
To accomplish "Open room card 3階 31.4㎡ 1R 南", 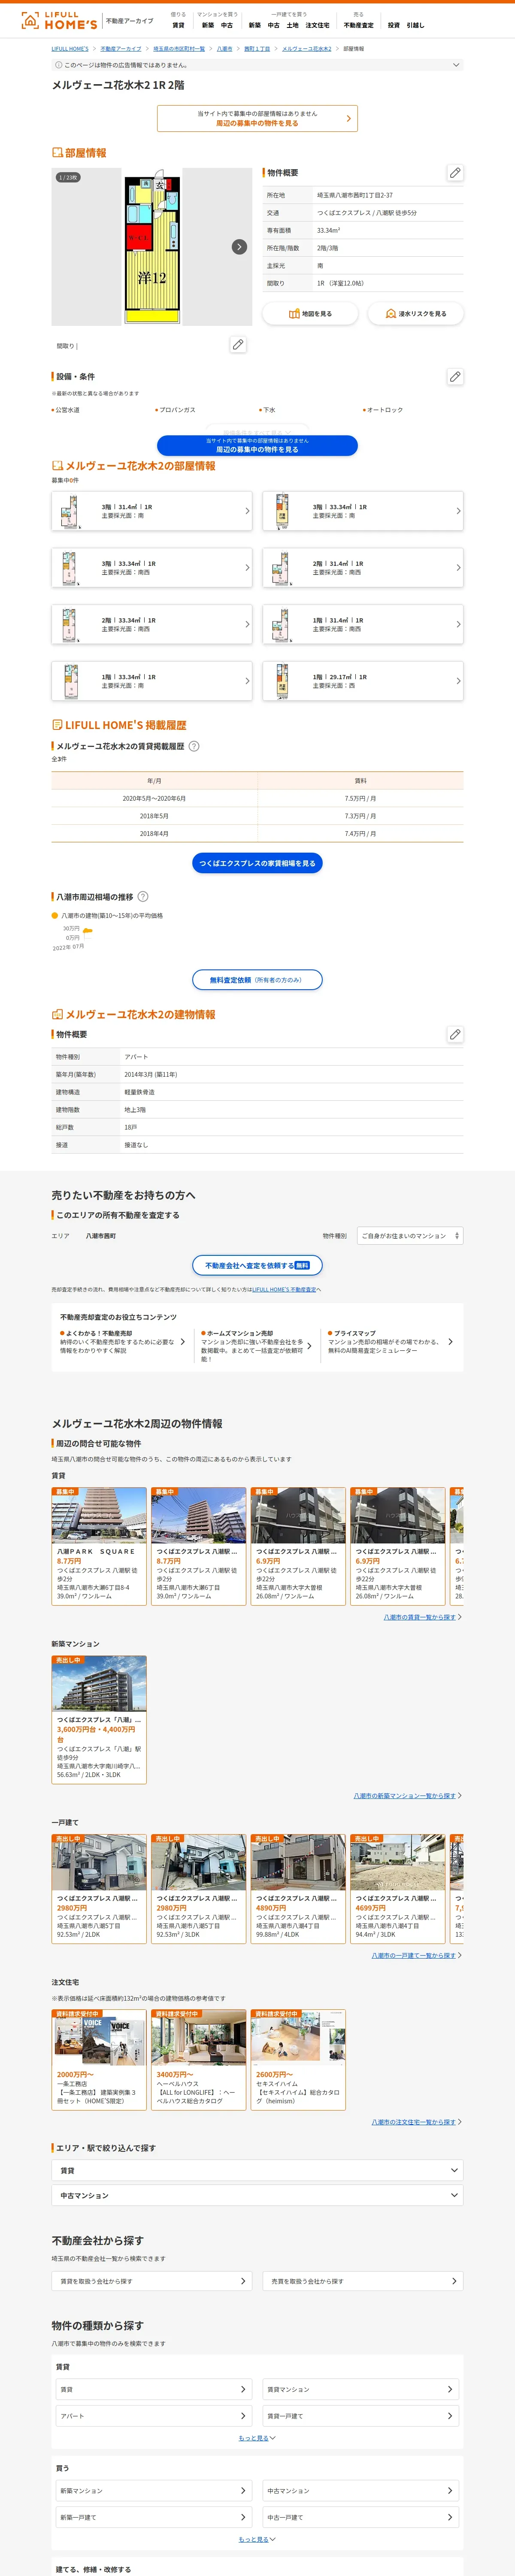I will click(152, 511).
